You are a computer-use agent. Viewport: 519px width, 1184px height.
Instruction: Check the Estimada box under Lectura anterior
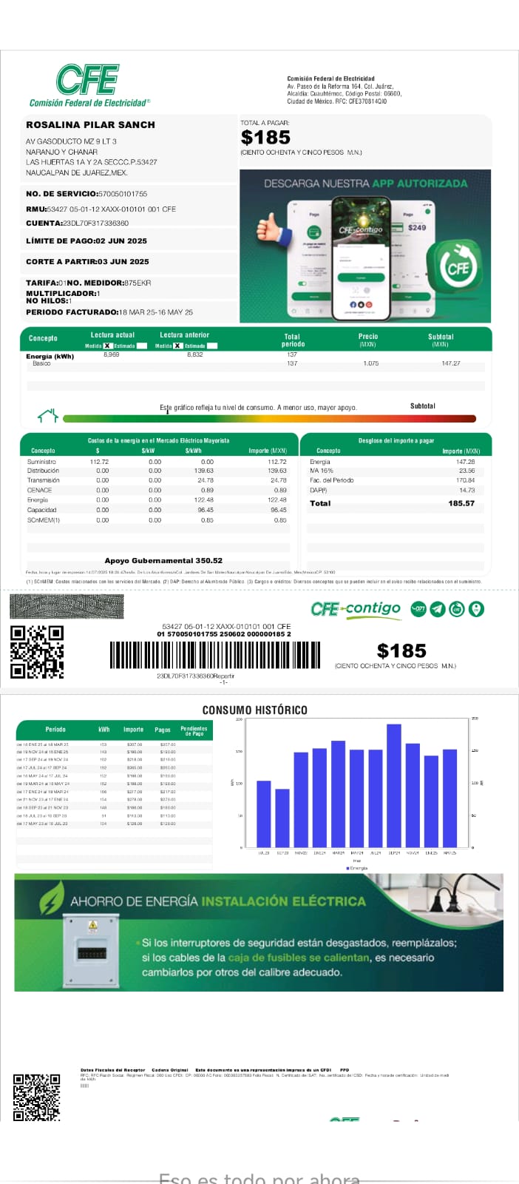coord(212,346)
